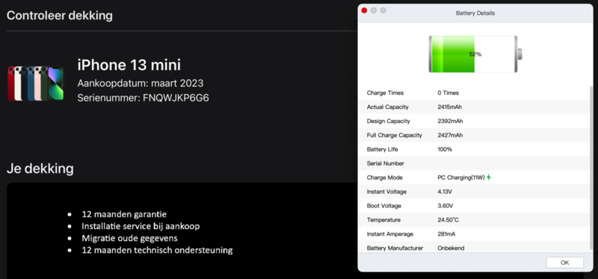Click the 2415mAh value
Screen dimensions: 598x279
click(450, 107)
